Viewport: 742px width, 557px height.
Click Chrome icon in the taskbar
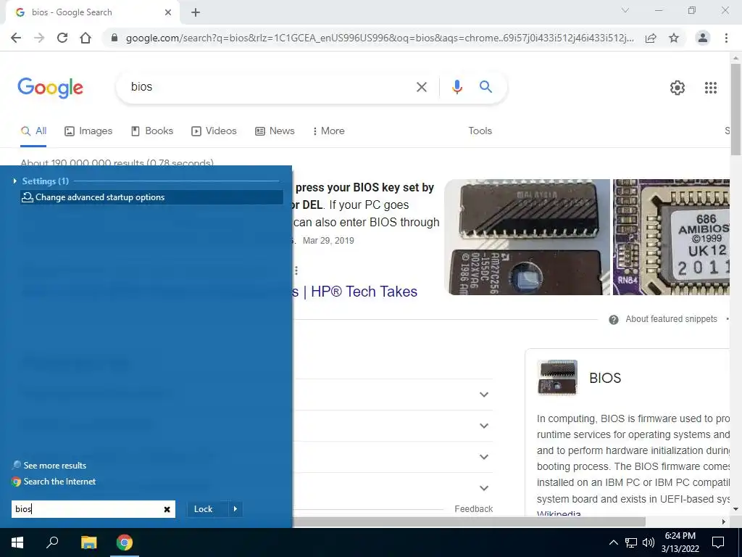[125, 542]
